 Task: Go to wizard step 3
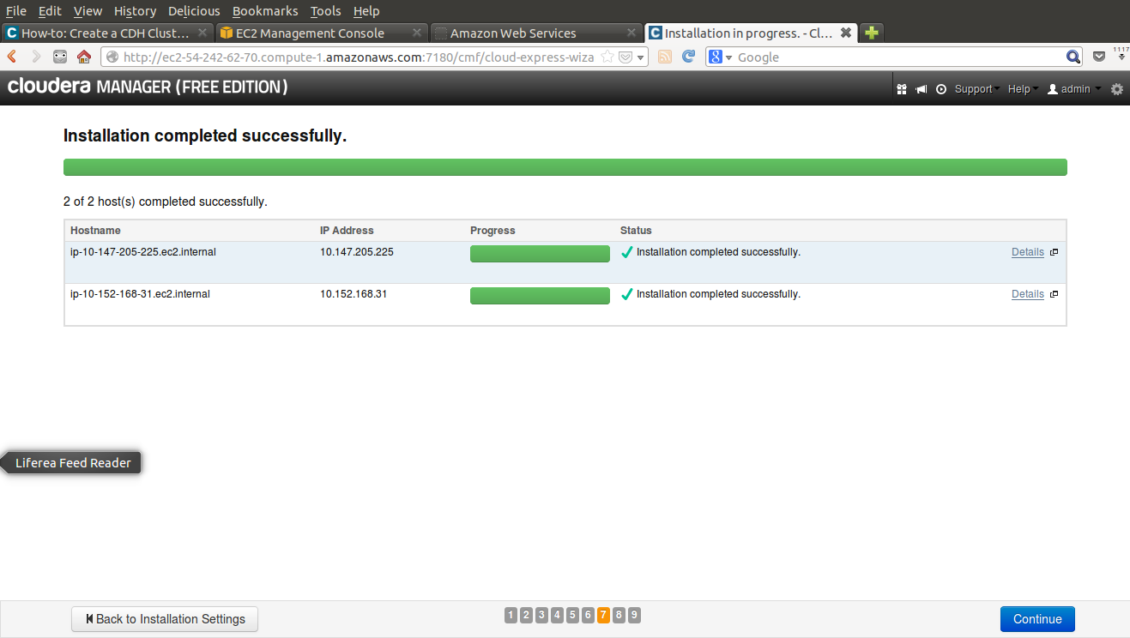[x=542, y=615]
